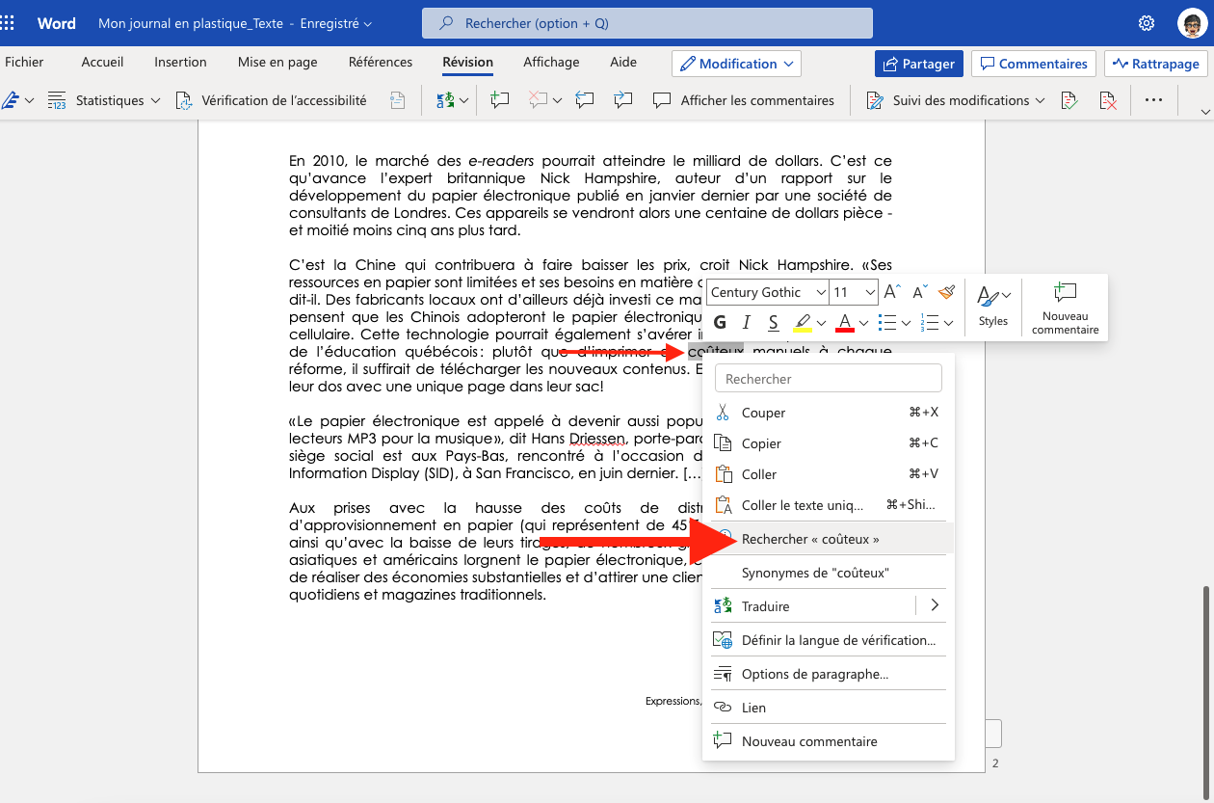The width and height of the screenshot is (1214, 803).
Task: Open the bullet list dropdown arrow
Action: (904, 322)
